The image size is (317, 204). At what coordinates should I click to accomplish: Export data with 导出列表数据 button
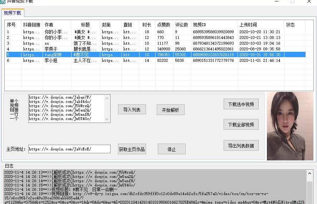pyautogui.click(x=241, y=145)
